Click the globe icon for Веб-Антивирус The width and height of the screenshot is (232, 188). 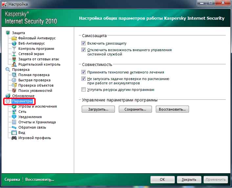click(x=14, y=43)
